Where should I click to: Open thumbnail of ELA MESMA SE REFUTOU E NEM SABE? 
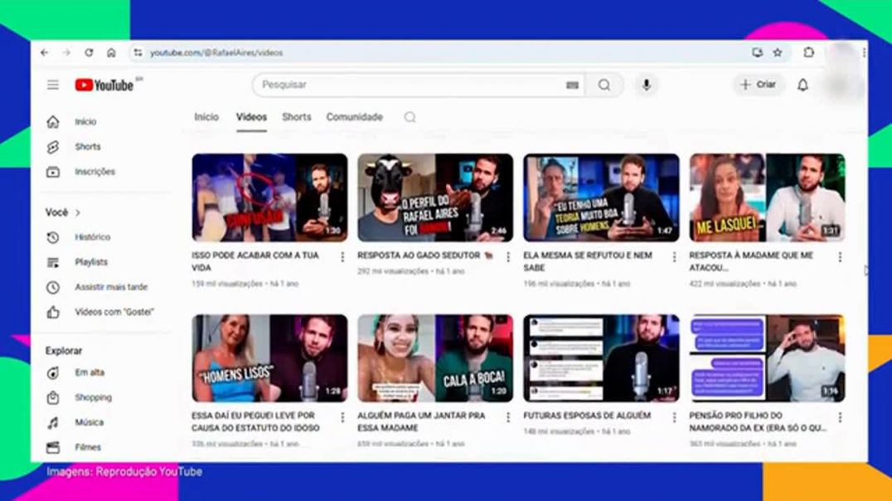pos(601,197)
